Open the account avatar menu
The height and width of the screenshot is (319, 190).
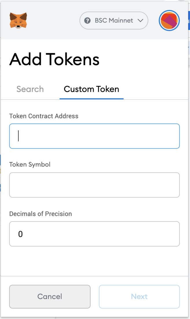pos(169,21)
